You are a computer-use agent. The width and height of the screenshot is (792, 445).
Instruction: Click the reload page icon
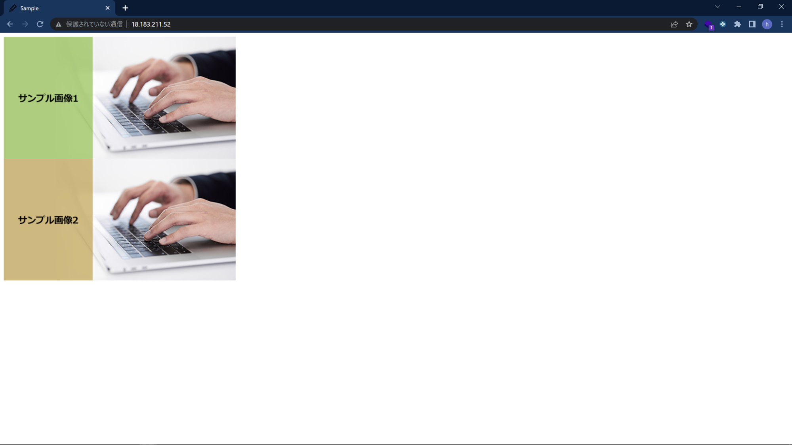coord(40,24)
